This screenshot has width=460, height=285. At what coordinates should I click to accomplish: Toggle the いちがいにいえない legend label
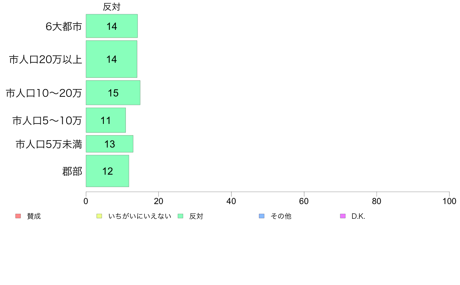140,216
